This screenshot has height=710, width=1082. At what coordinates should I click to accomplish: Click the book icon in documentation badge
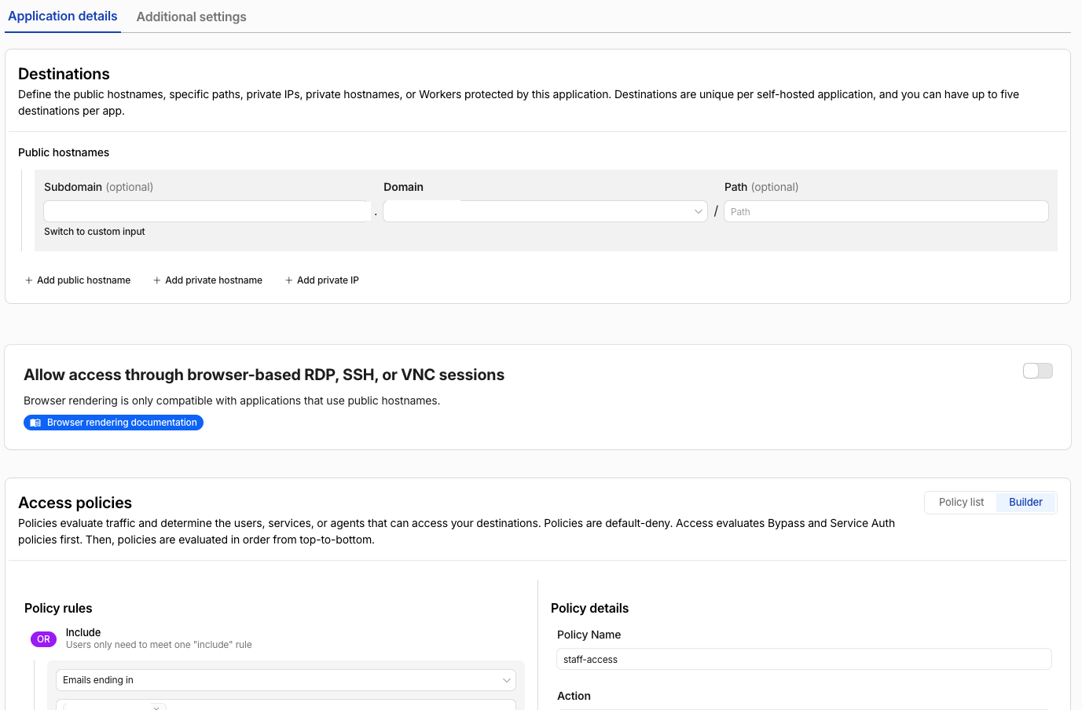pos(35,423)
